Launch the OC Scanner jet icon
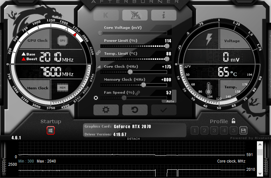This screenshot has height=178, width=271. click(x=135, y=15)
